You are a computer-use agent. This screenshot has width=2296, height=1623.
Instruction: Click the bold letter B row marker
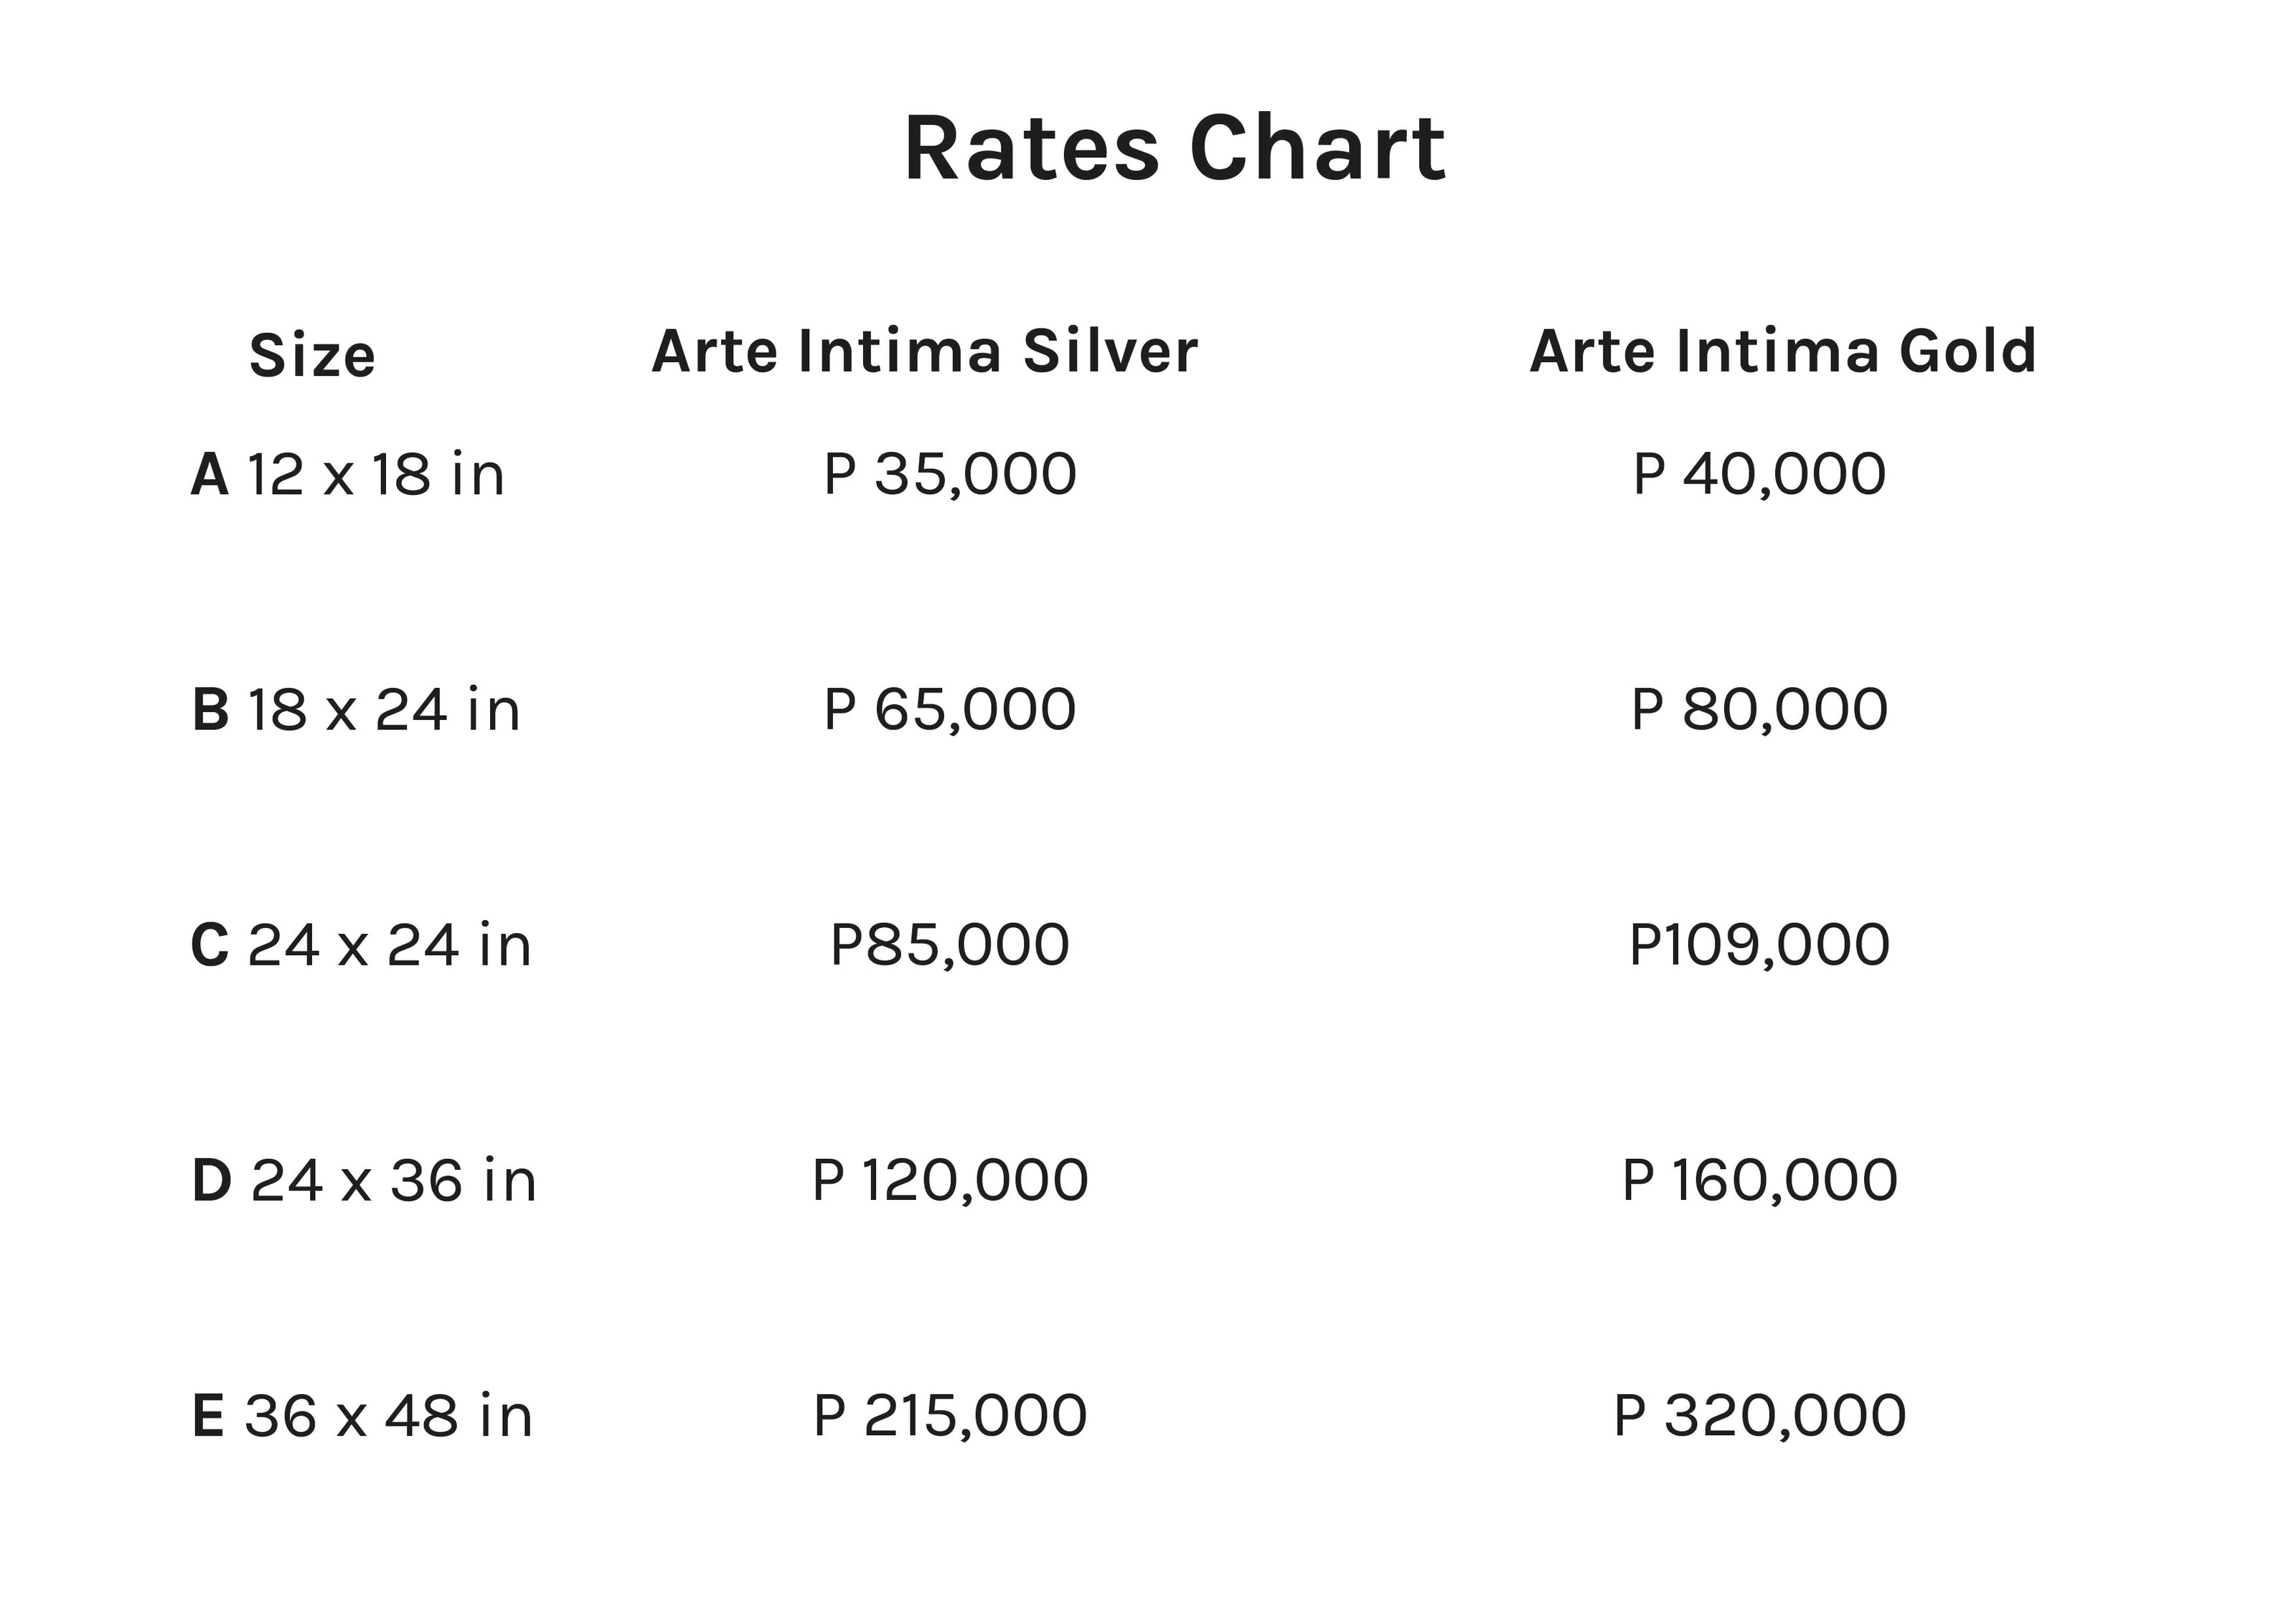click(x=210, y=709)
